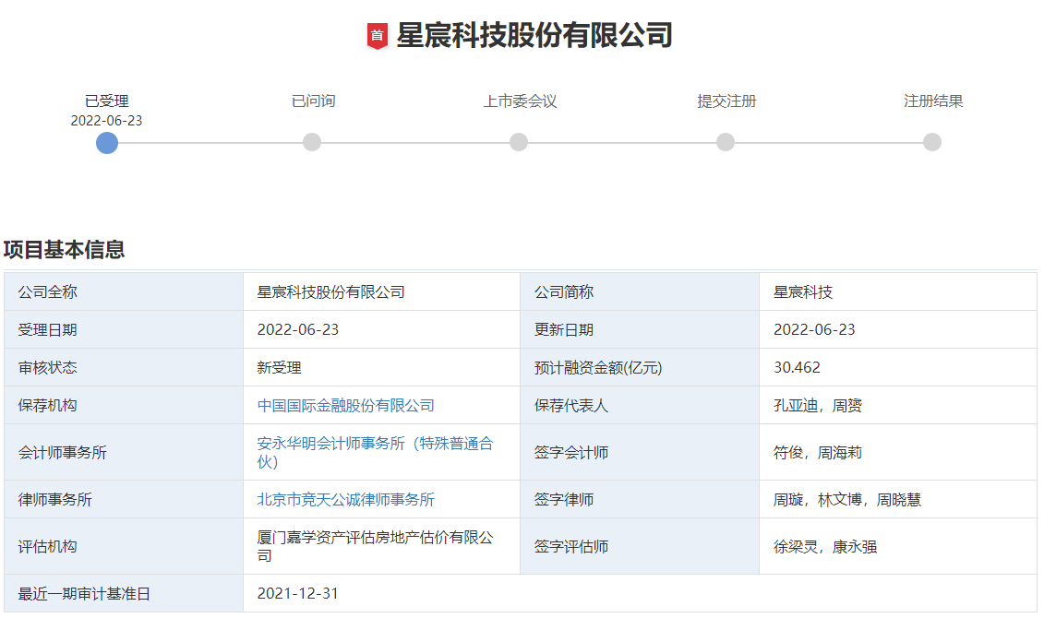Click the 提交注册 stage label

click(x=726, y=101)
